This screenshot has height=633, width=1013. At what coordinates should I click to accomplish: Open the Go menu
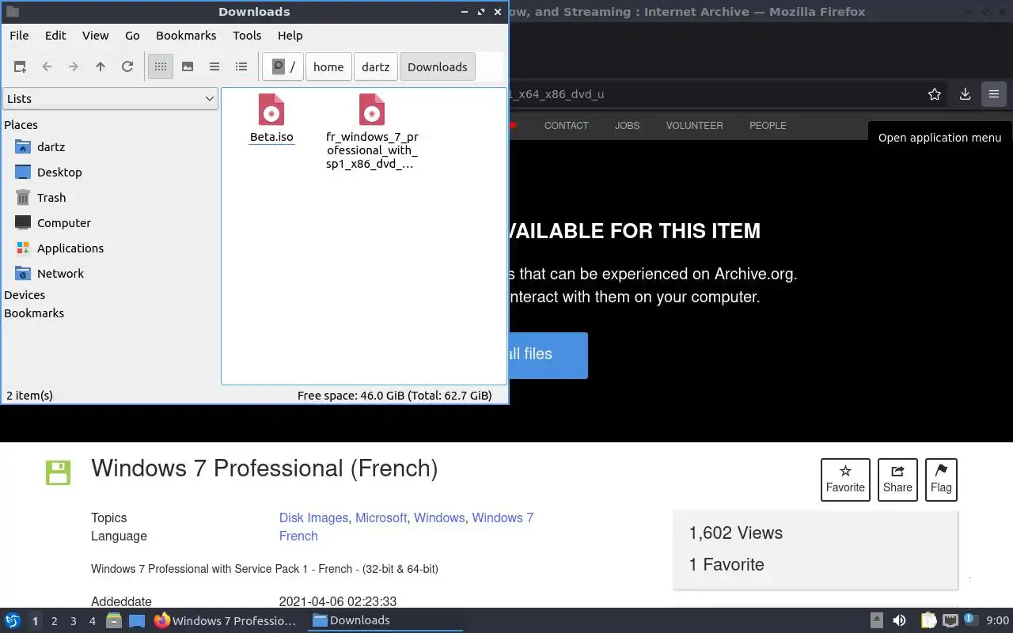point(132,36)
